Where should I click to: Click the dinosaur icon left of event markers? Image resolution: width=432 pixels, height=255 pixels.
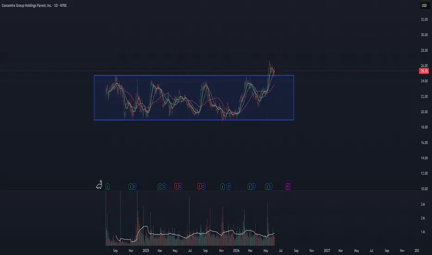(99, 185)
